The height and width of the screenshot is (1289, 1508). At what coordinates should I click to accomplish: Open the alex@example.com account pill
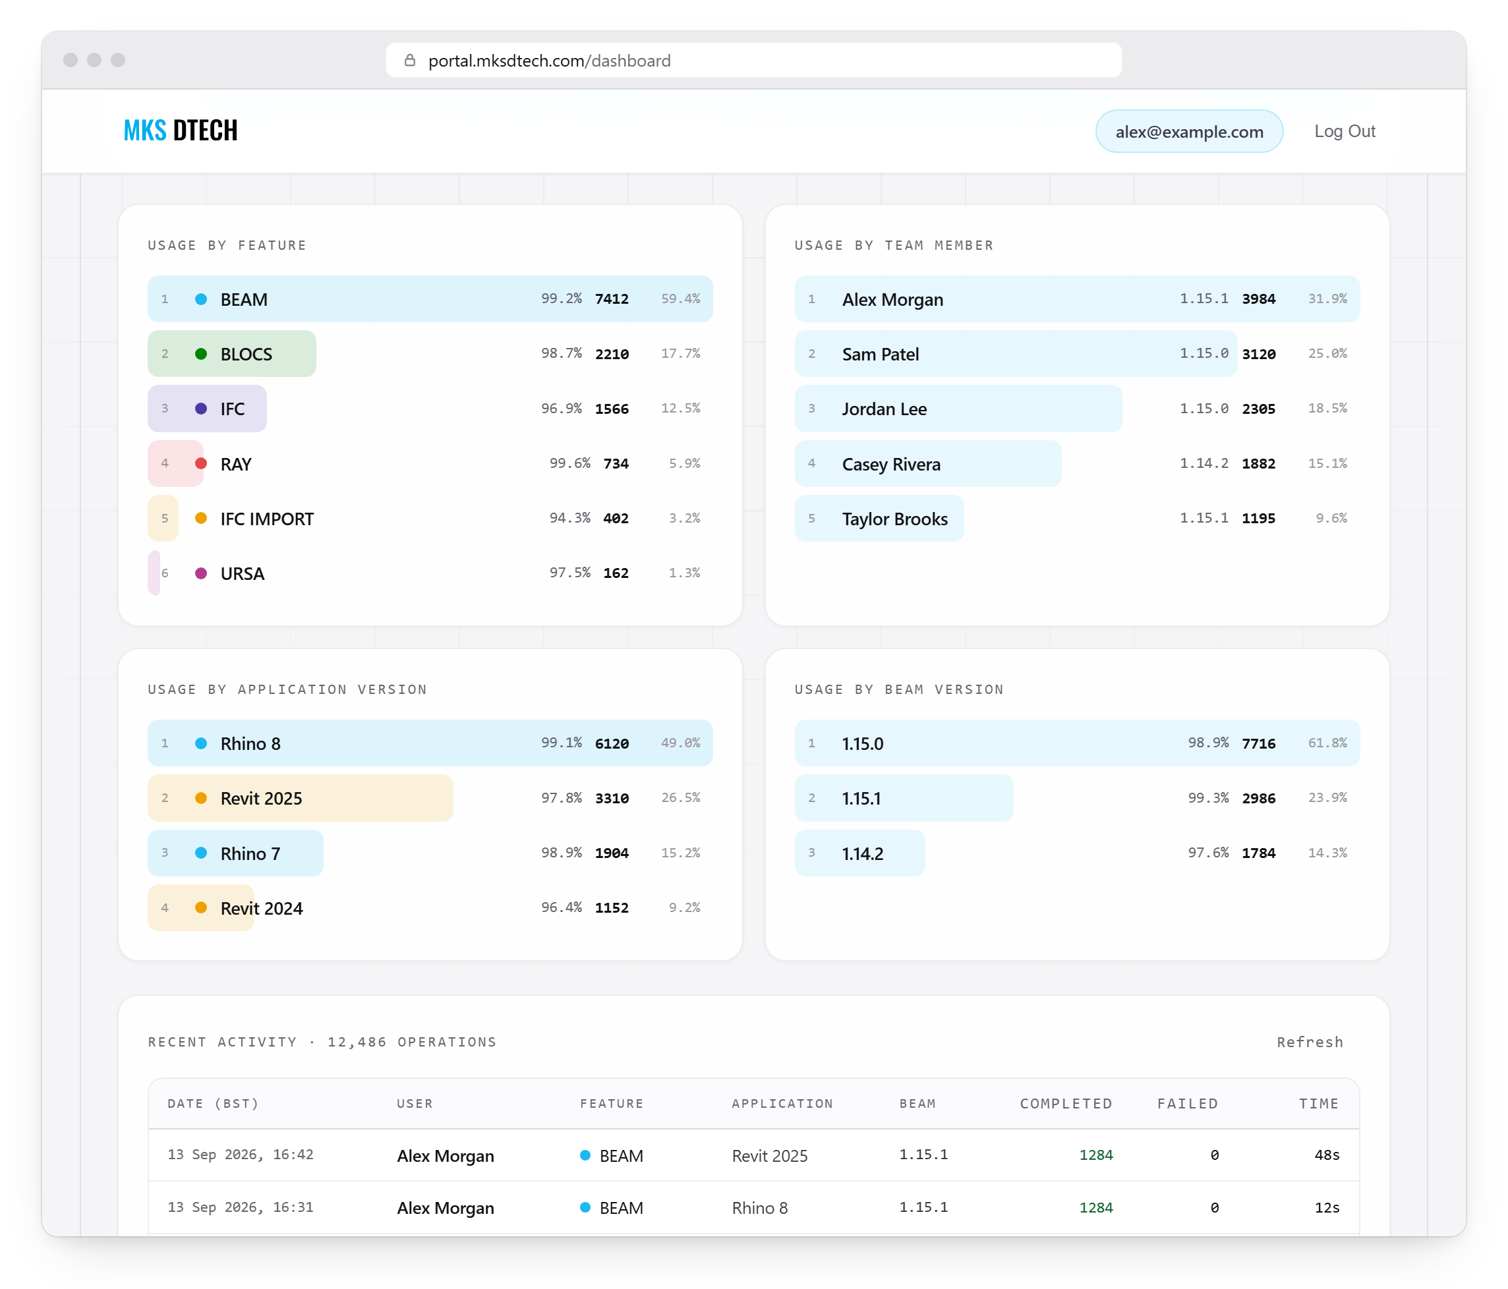(x=1188, y=132)
